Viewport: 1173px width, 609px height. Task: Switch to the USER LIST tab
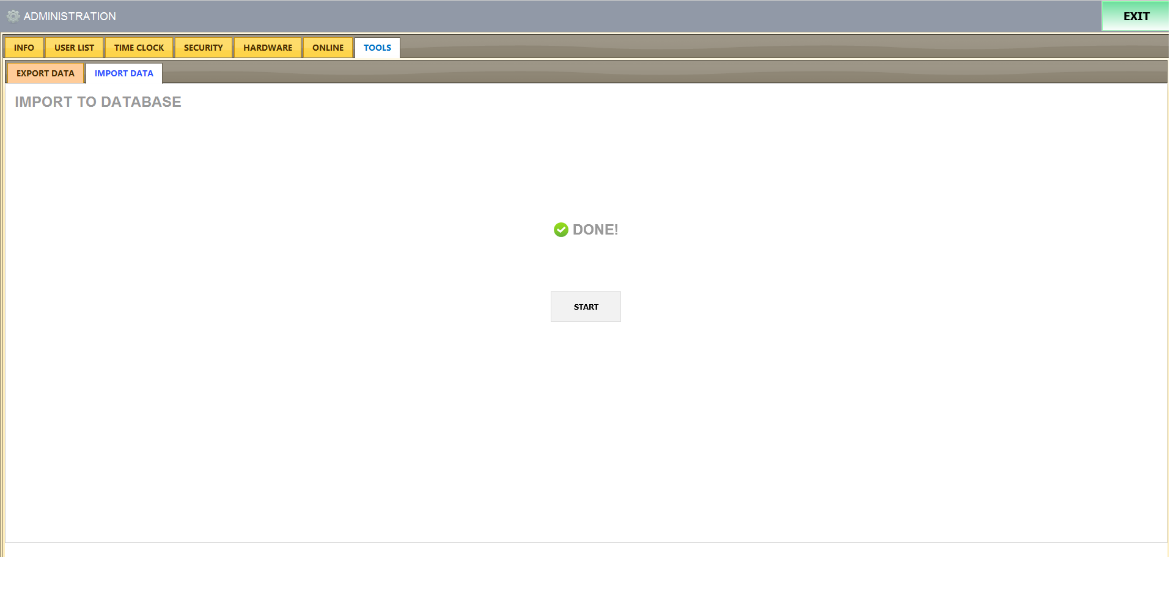[x=74, y=48]
